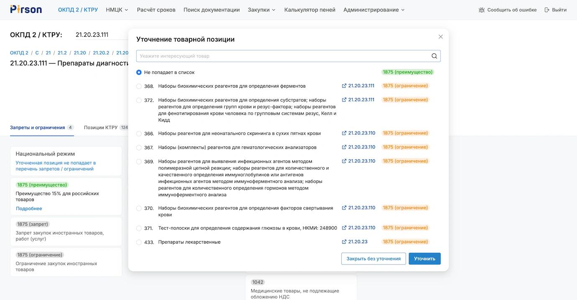Viewport: 577px width, 300px height.
Task: Open external link icon for item 372
Action: pos(344,100)
